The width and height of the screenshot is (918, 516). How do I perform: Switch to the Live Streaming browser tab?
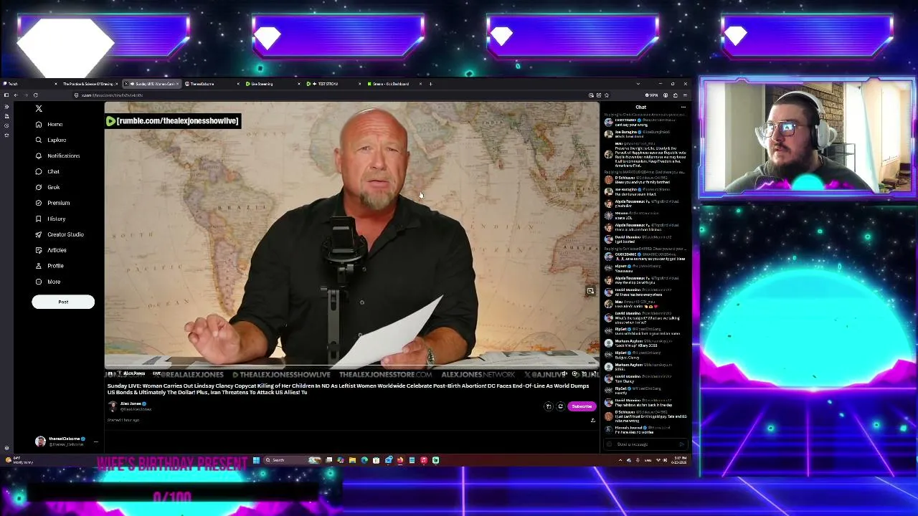coord(272,84)
